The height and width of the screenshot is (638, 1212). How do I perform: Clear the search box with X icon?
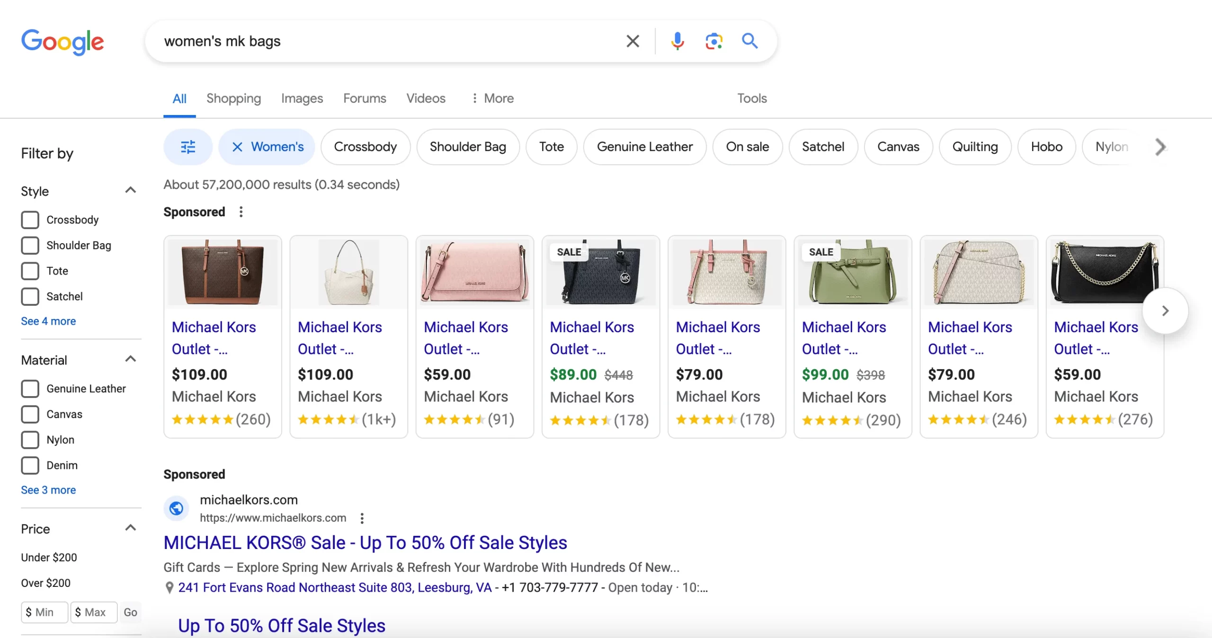coord(633,41)
